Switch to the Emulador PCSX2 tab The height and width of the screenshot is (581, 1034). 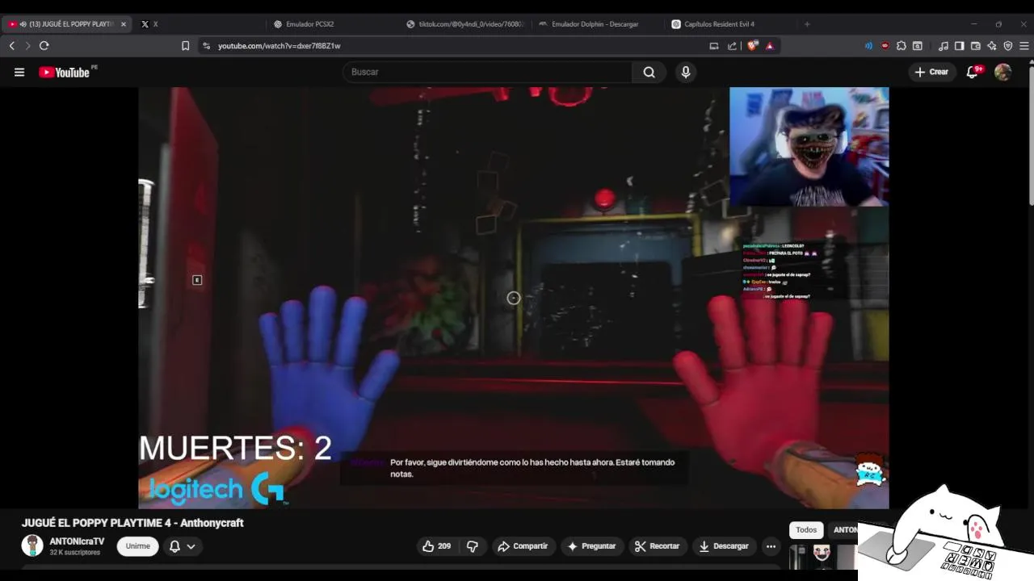pos(334,24)
